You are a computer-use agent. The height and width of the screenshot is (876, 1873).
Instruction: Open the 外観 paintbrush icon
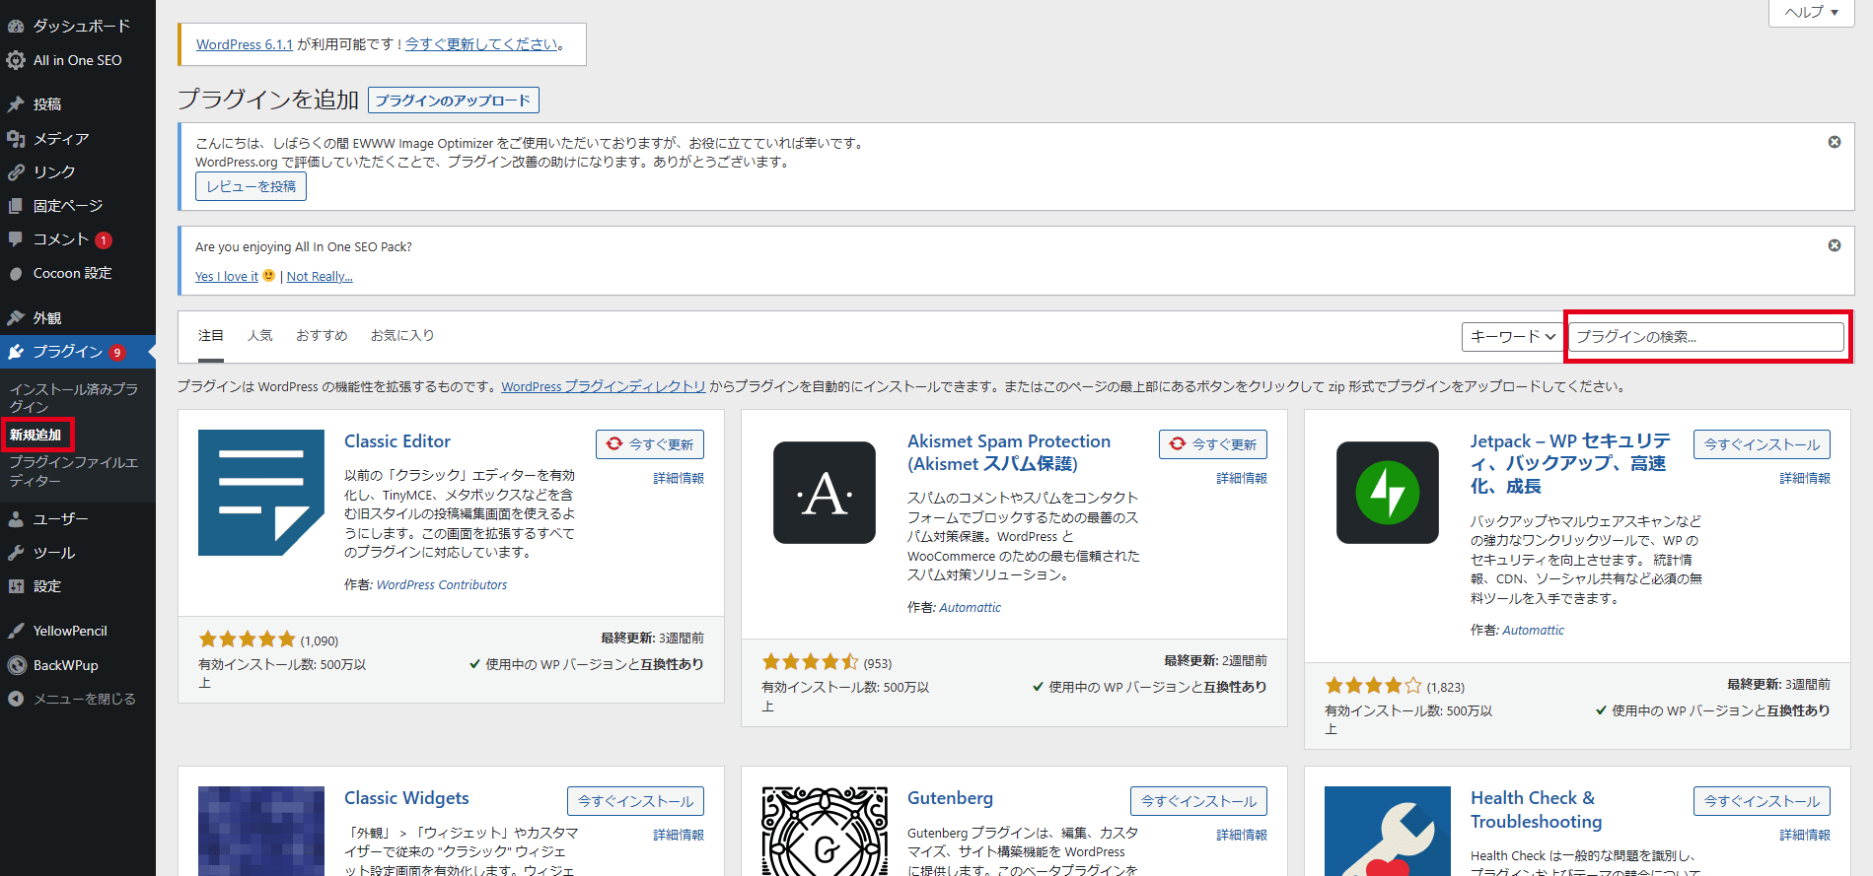pyautogui.click(x=16, y=318)
